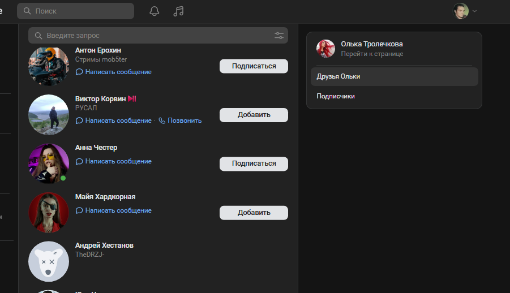Open the notifications bell
510x293 pixels.
(x=154, y=11)
